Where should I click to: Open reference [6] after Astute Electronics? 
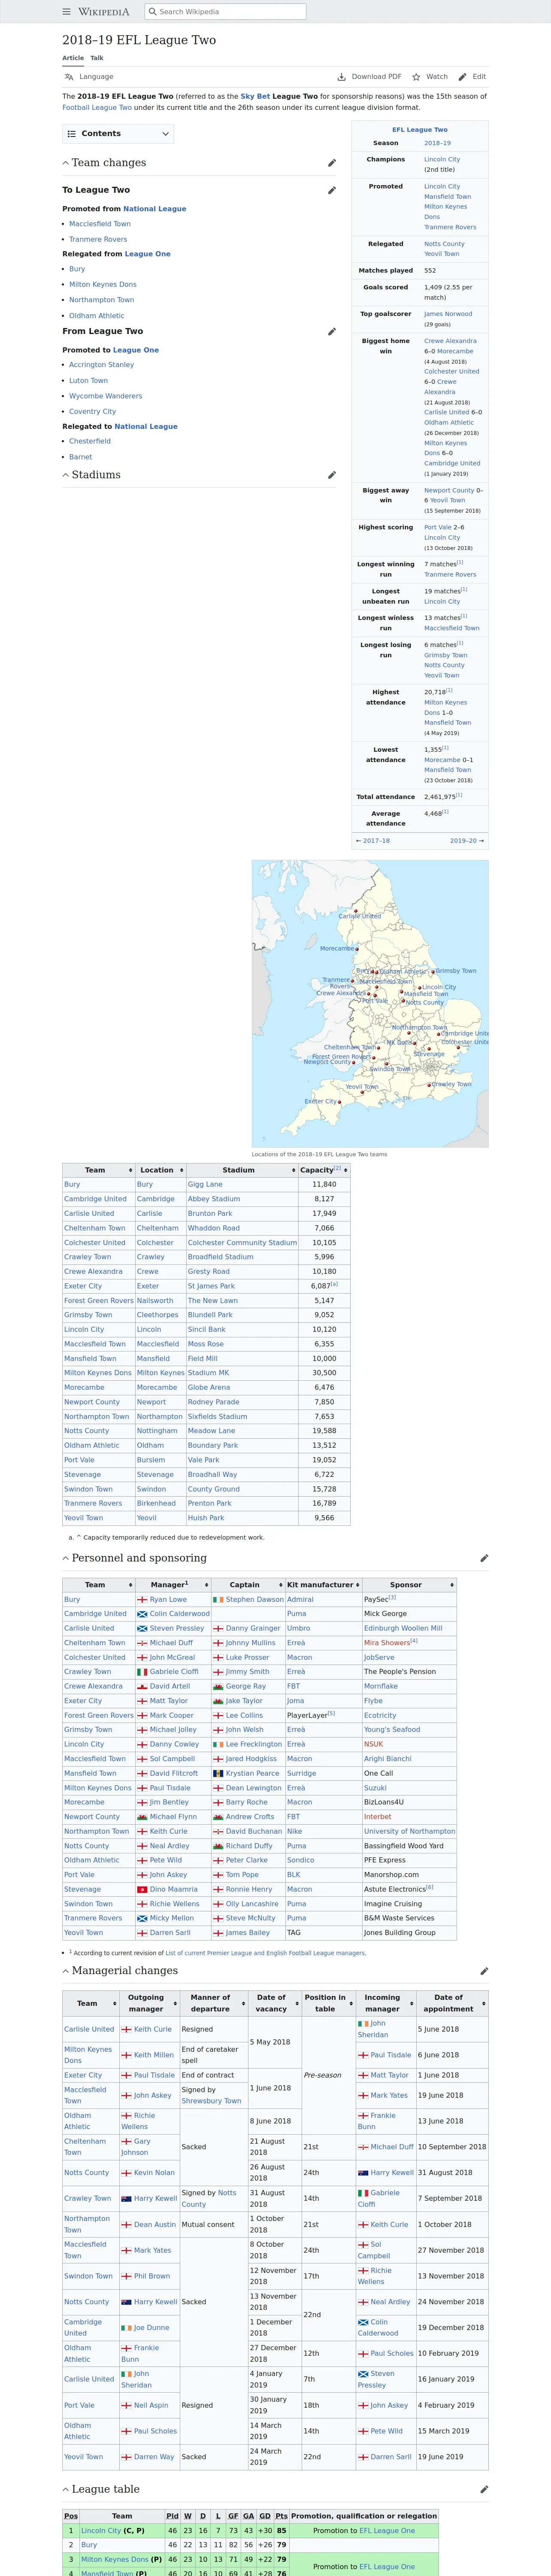pyautogui.click(x=430, y=1887)
